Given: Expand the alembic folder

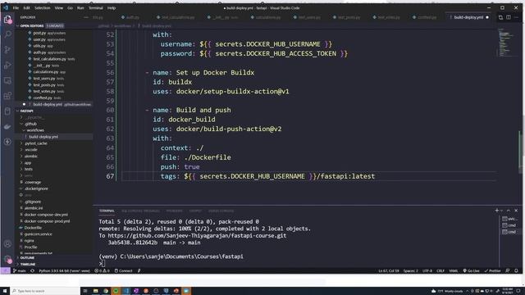Looking at the screenshot, I should click(x=31, y=156).
